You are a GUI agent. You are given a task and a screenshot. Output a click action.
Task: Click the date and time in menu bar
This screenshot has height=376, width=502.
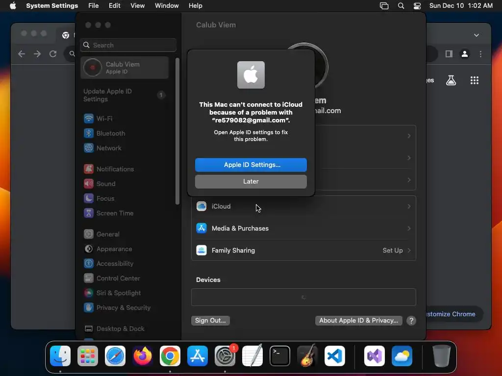(x=461, y=6)
